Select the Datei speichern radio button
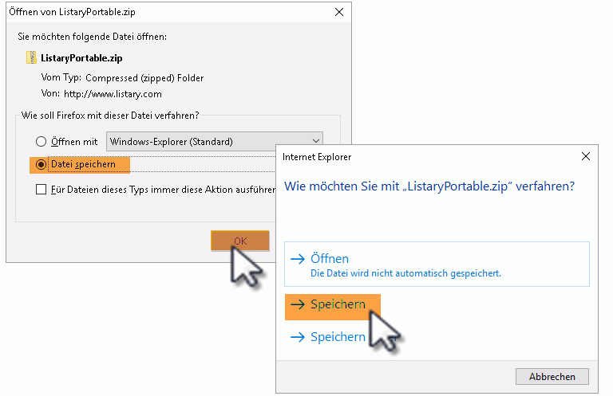 point(41,165)
